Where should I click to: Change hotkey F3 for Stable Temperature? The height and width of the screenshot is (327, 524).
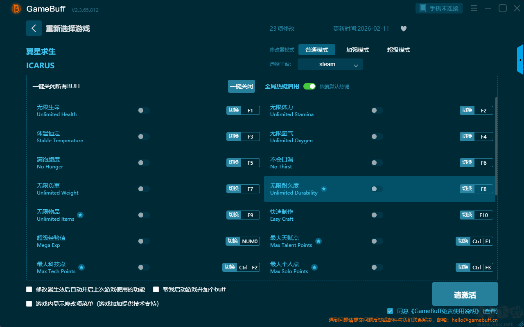243,137
